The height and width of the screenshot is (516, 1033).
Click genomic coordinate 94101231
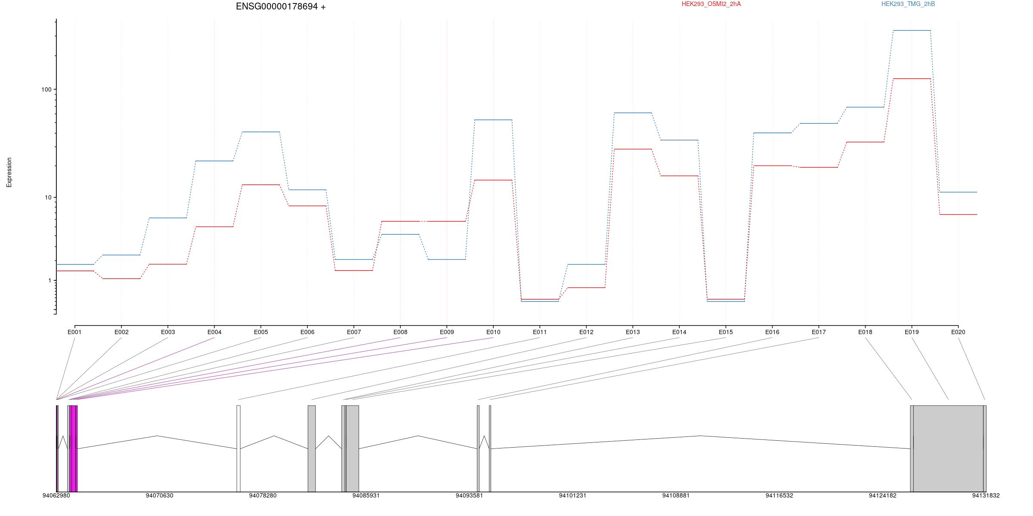[x=573, y=495]
